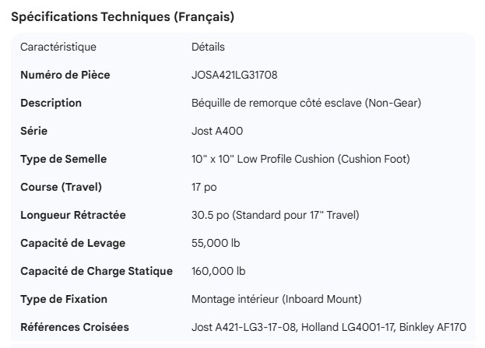
Task: Select the Jost A400 value
Action: (217, 131)
